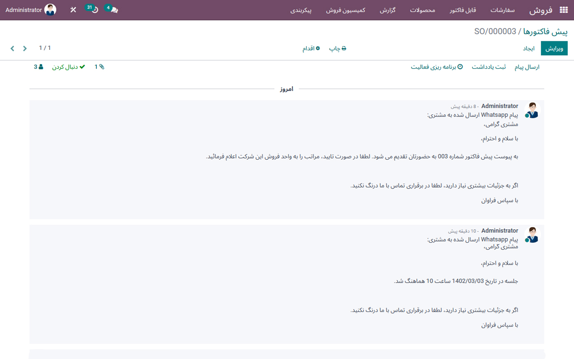Click the wrench debug icon

[73, 9]
